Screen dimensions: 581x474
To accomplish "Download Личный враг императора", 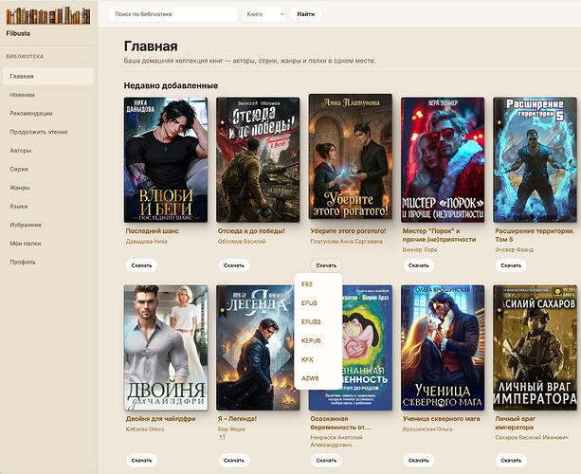I will point(511,461).
